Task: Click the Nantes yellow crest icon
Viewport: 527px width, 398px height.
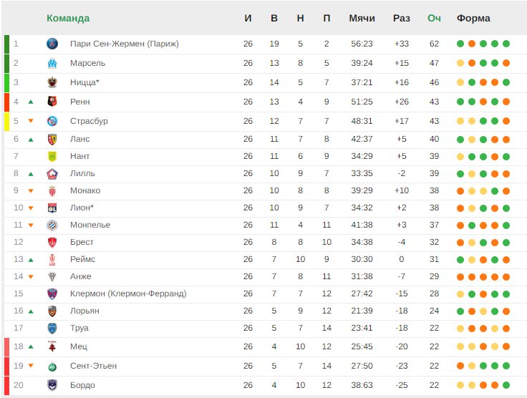Action: point(52,156)
